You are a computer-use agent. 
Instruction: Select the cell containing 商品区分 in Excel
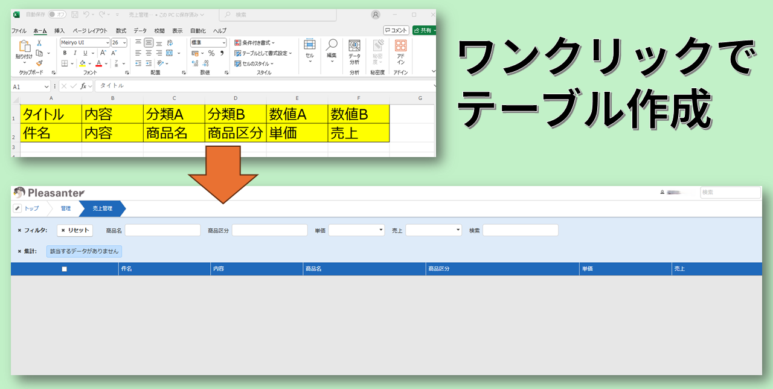click(x=236, y=133)
